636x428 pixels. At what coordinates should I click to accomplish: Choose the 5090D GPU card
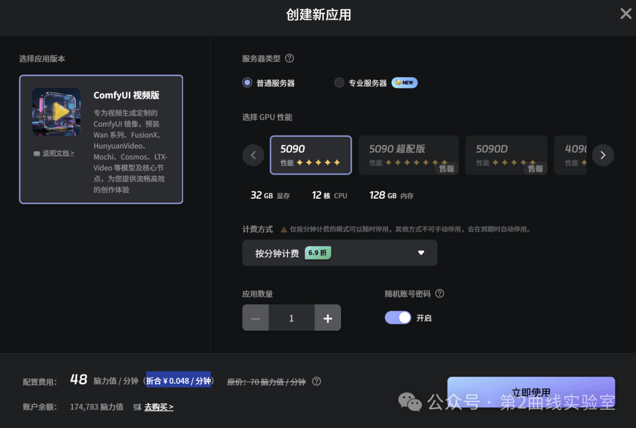506,155
